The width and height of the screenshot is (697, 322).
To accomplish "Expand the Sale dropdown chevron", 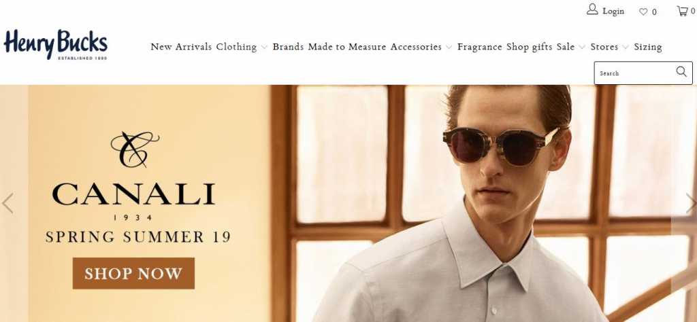I will 582,47.
